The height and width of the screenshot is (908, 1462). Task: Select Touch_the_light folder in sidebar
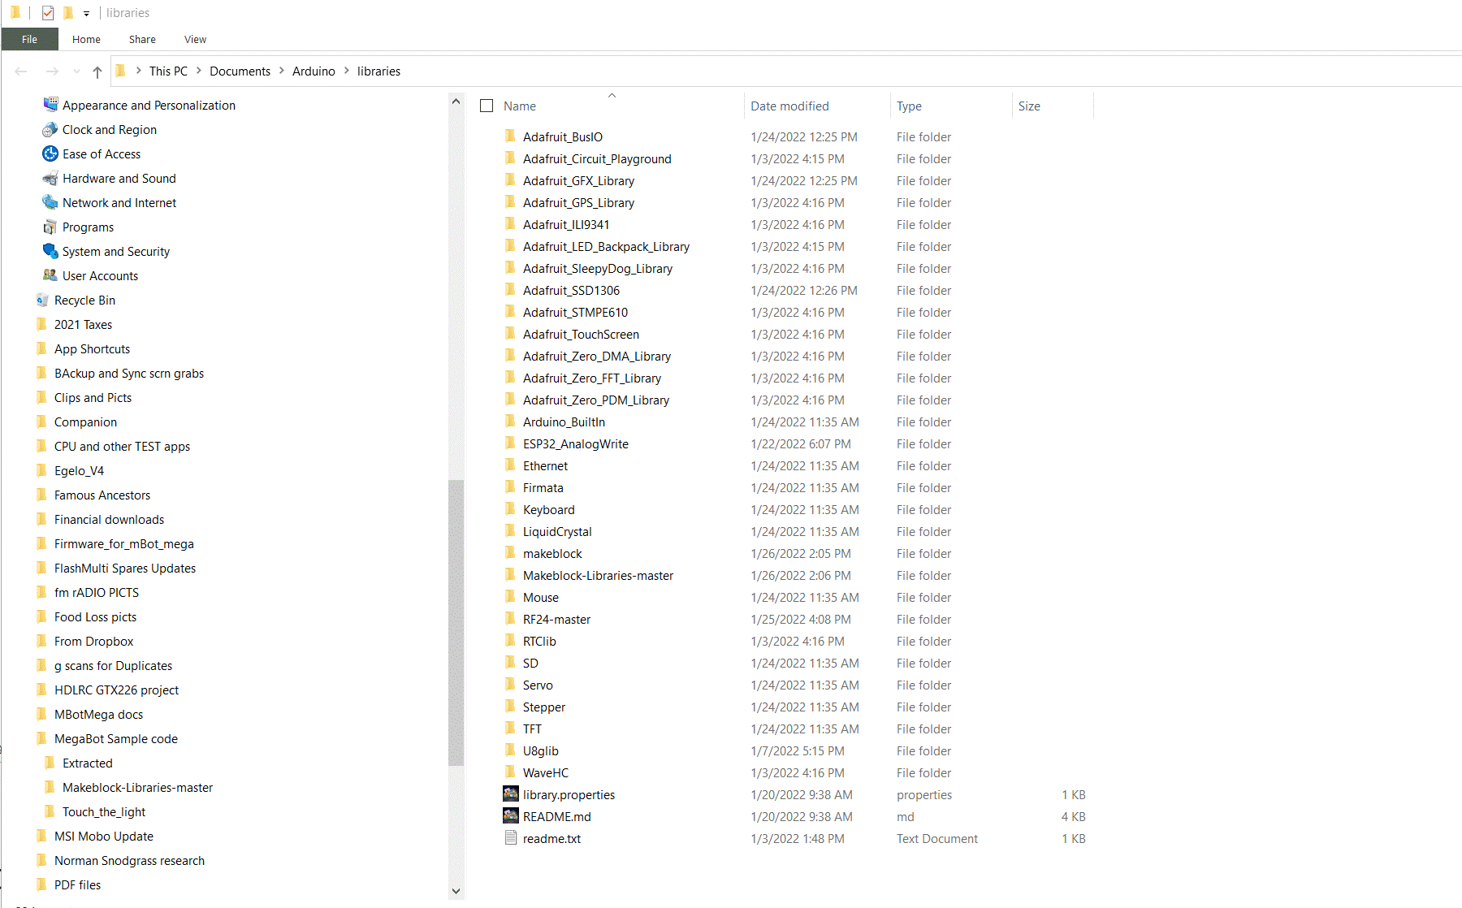tap(104, 812)
